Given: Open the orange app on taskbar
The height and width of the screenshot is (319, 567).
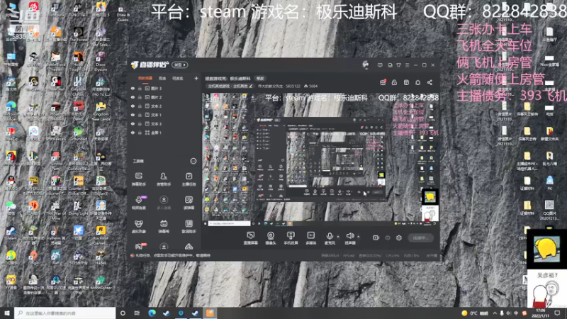Looking at the screenshot, I should (x=210, y=313).
